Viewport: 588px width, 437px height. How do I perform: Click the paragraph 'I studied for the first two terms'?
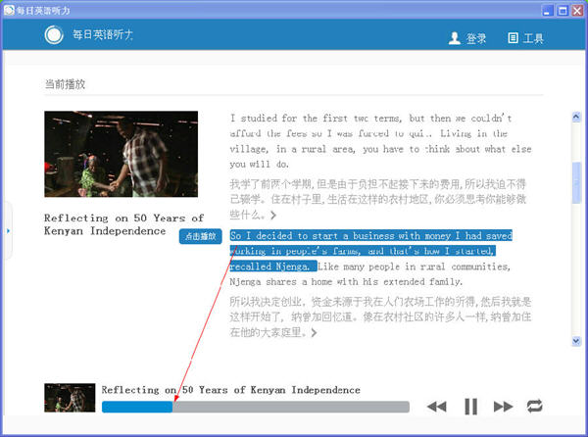pyautogui.click(x=380, y=141)
